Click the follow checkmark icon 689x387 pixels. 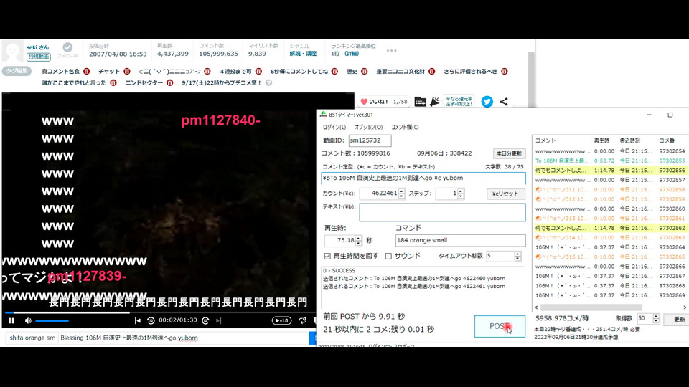[x=67, y=47]
